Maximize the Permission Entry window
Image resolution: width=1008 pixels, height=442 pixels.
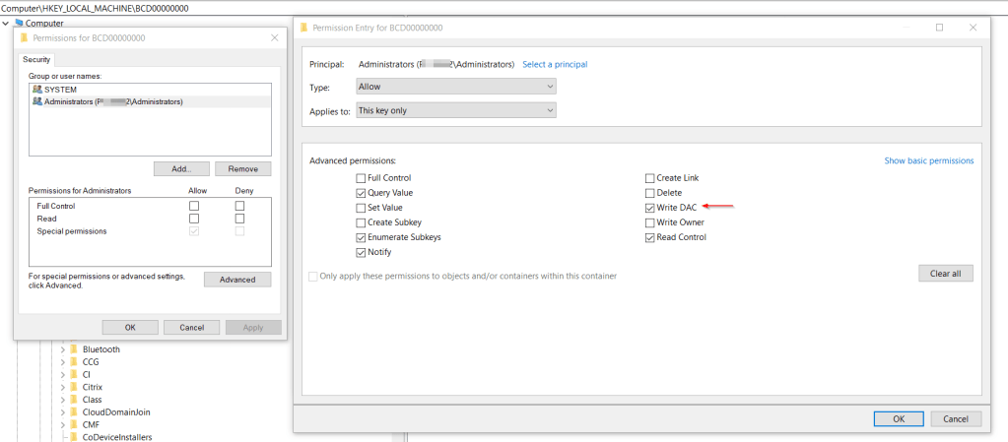pos(939,28)
